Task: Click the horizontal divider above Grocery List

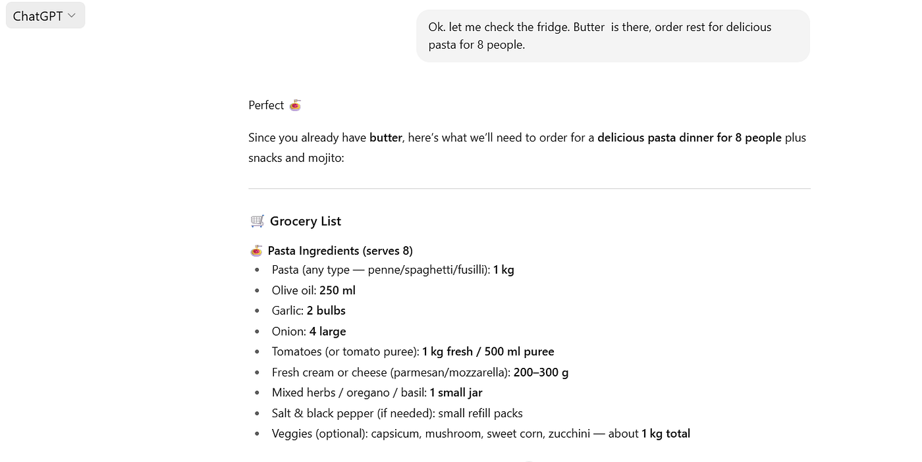Action: click(x=529, y=188)
